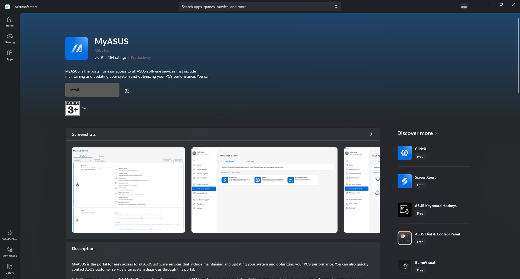The width and height of the screenshot is (520, 279).
Task: Open the ScreenXpert app icon
Action: 405,181
